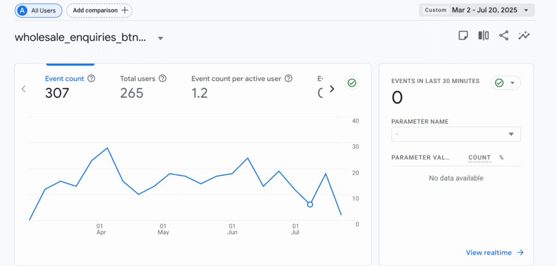The height and width of the screenshot is (266, 557).
Task: Open the date range picker
Action: coord(476,10)
